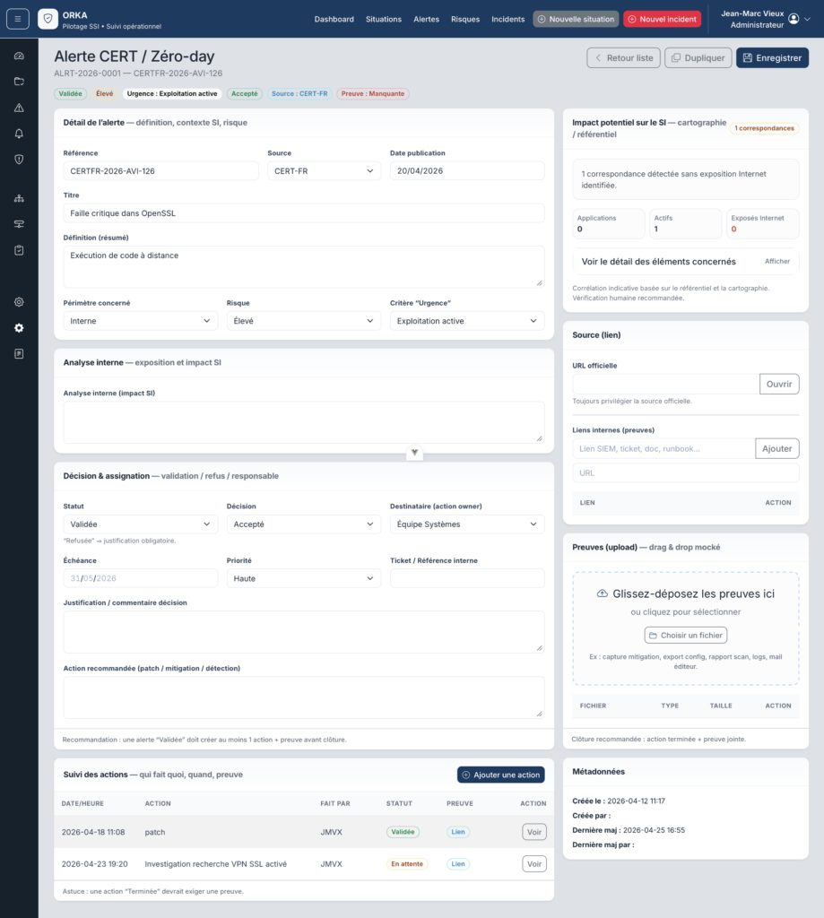Open the hamburger menu in header
Image resolution: width=824 pixels, height=918 pixels.
coord(18,19)
